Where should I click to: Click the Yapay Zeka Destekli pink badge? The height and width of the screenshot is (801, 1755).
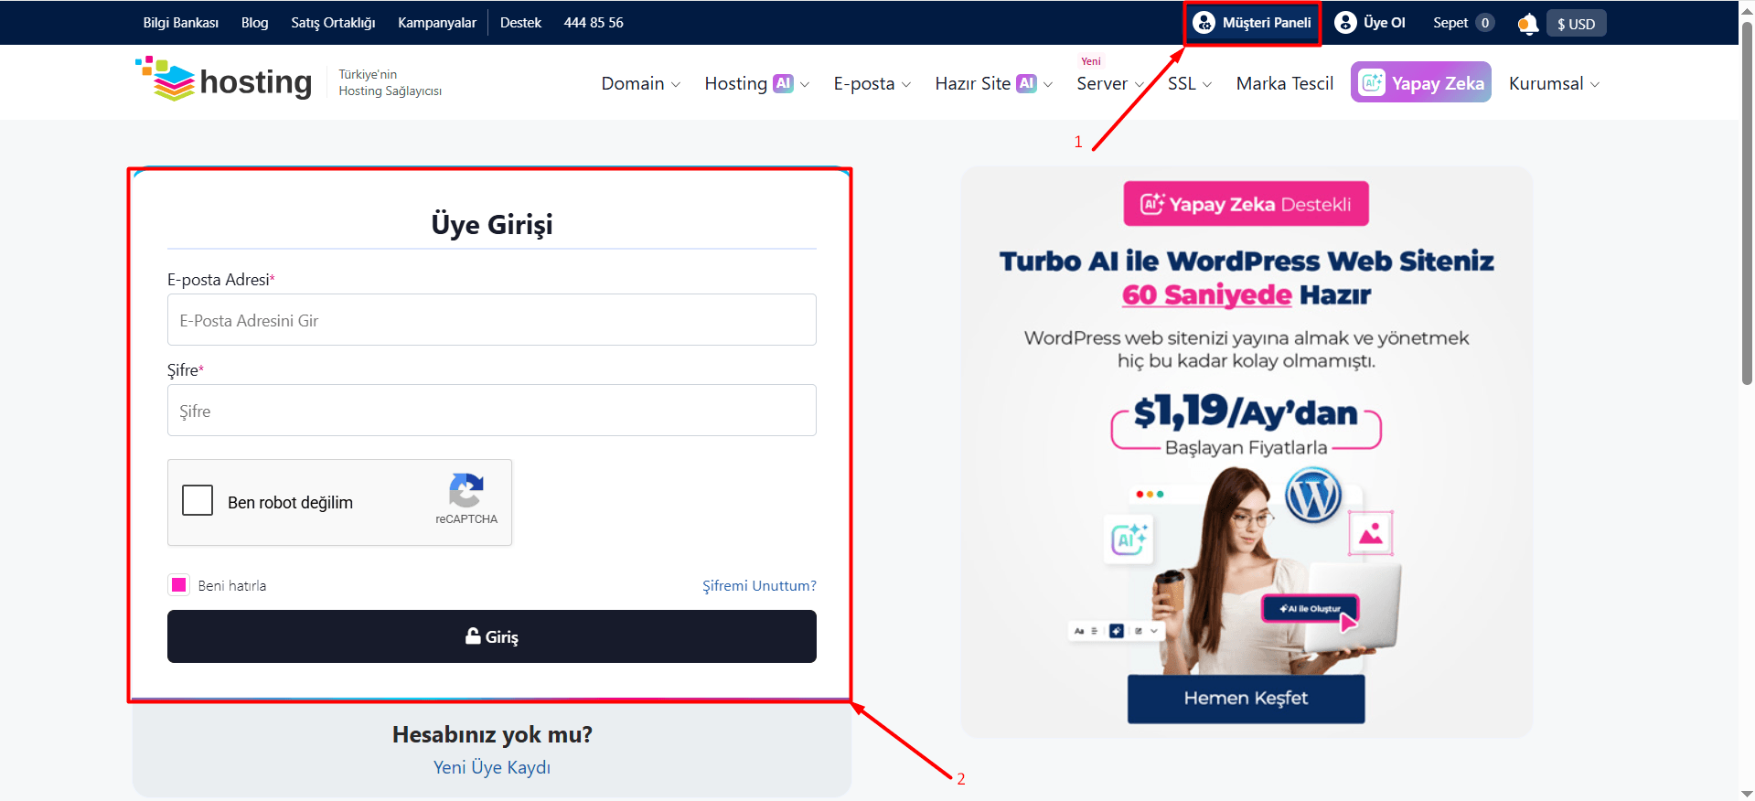1246,204
